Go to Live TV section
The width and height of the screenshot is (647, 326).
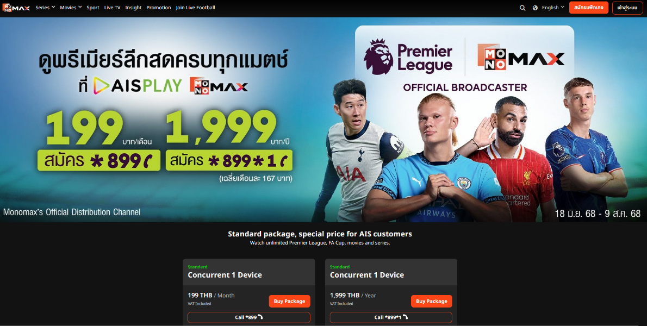112,8
